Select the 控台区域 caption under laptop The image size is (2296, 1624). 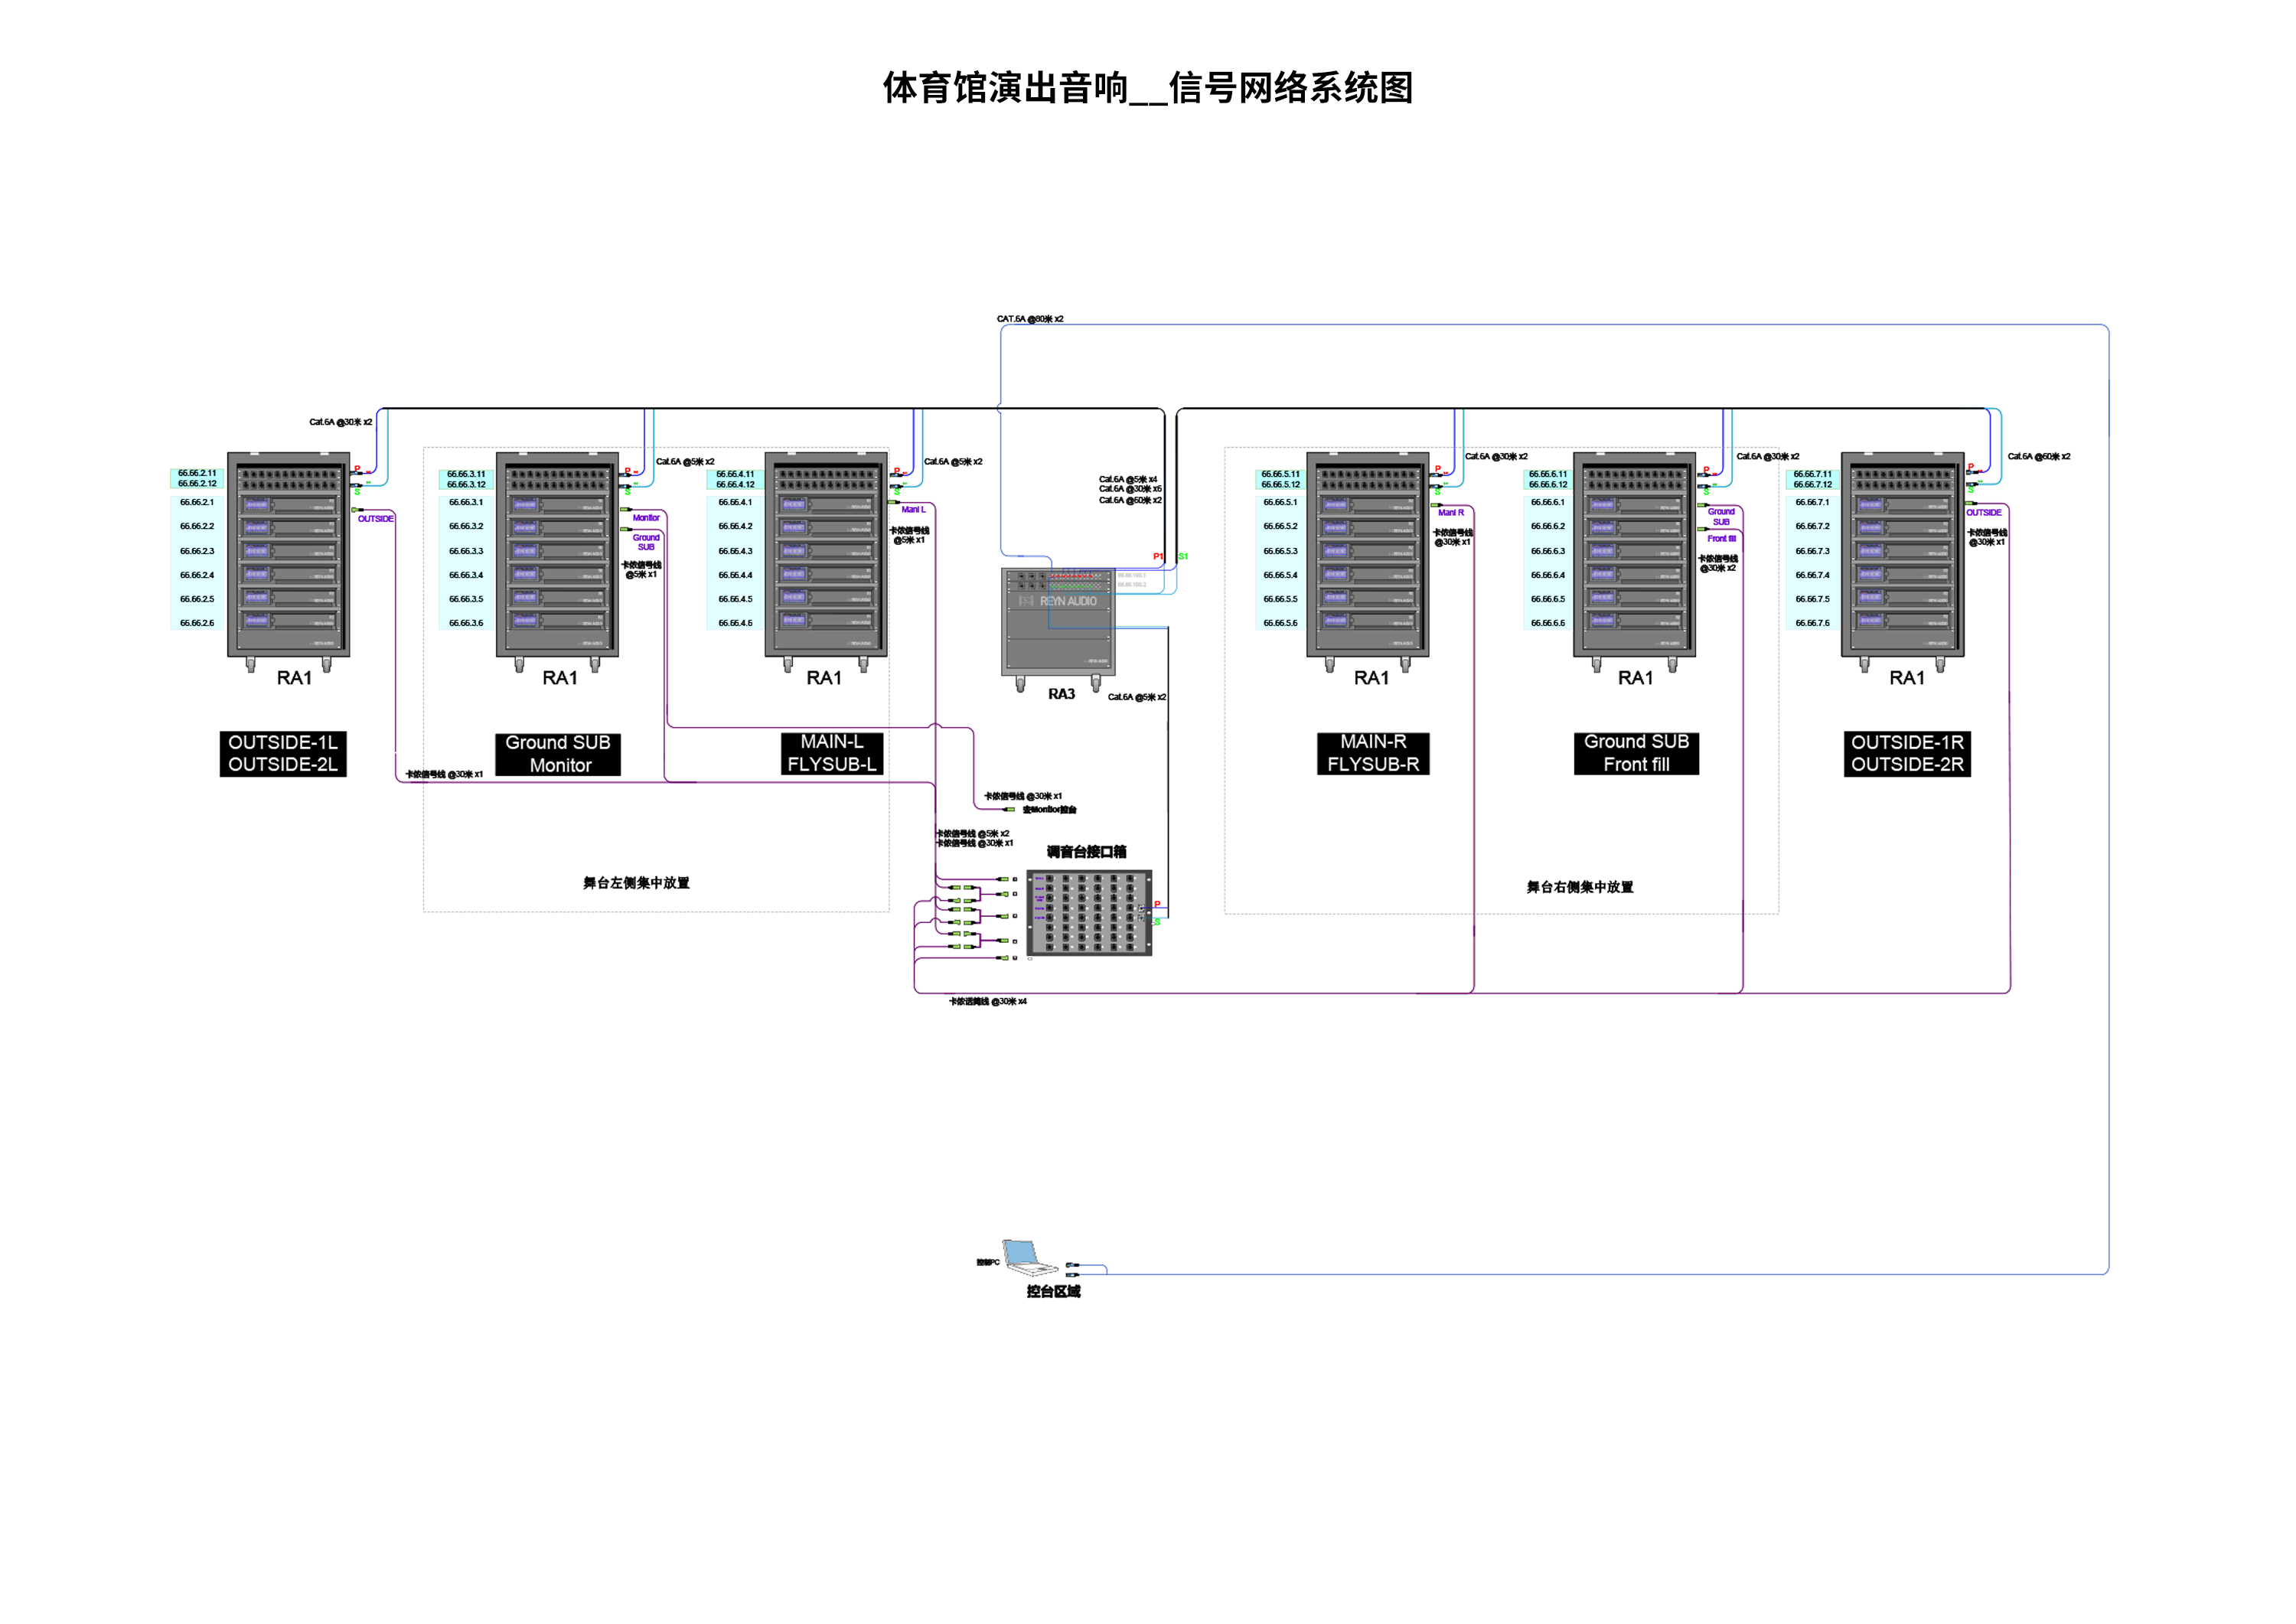pyautogui.click(x=1053, y=1291)
